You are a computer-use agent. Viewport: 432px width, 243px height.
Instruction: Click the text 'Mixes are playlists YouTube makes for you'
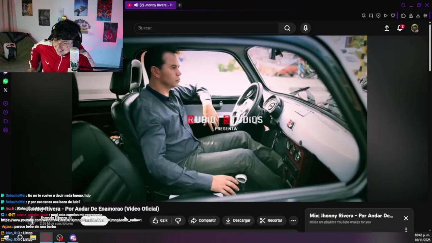340,222
